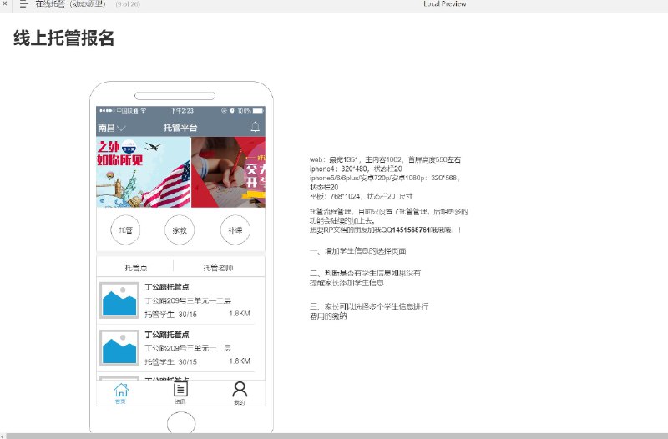The width and height of the screenshot is (668, 439).
Task: Click the American flag banner image
Action: [144, 172]
